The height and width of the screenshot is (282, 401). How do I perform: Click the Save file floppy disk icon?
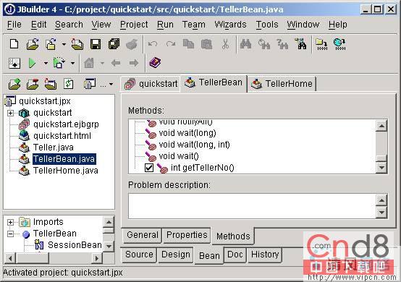pos(96,44)
